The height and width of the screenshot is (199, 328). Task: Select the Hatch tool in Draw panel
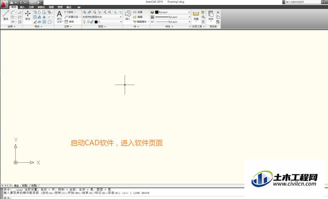coord(20,22)
